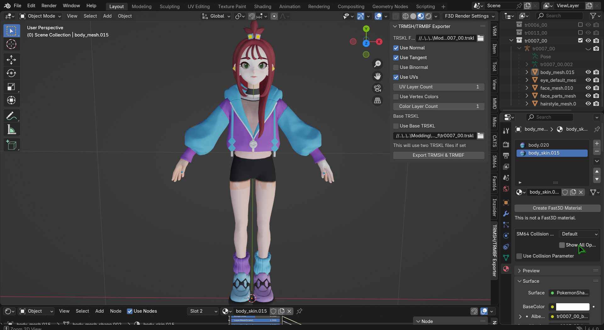604x330 pixels.
Task: Expand body_mesh.015 in the outliner
Action: 527,72
